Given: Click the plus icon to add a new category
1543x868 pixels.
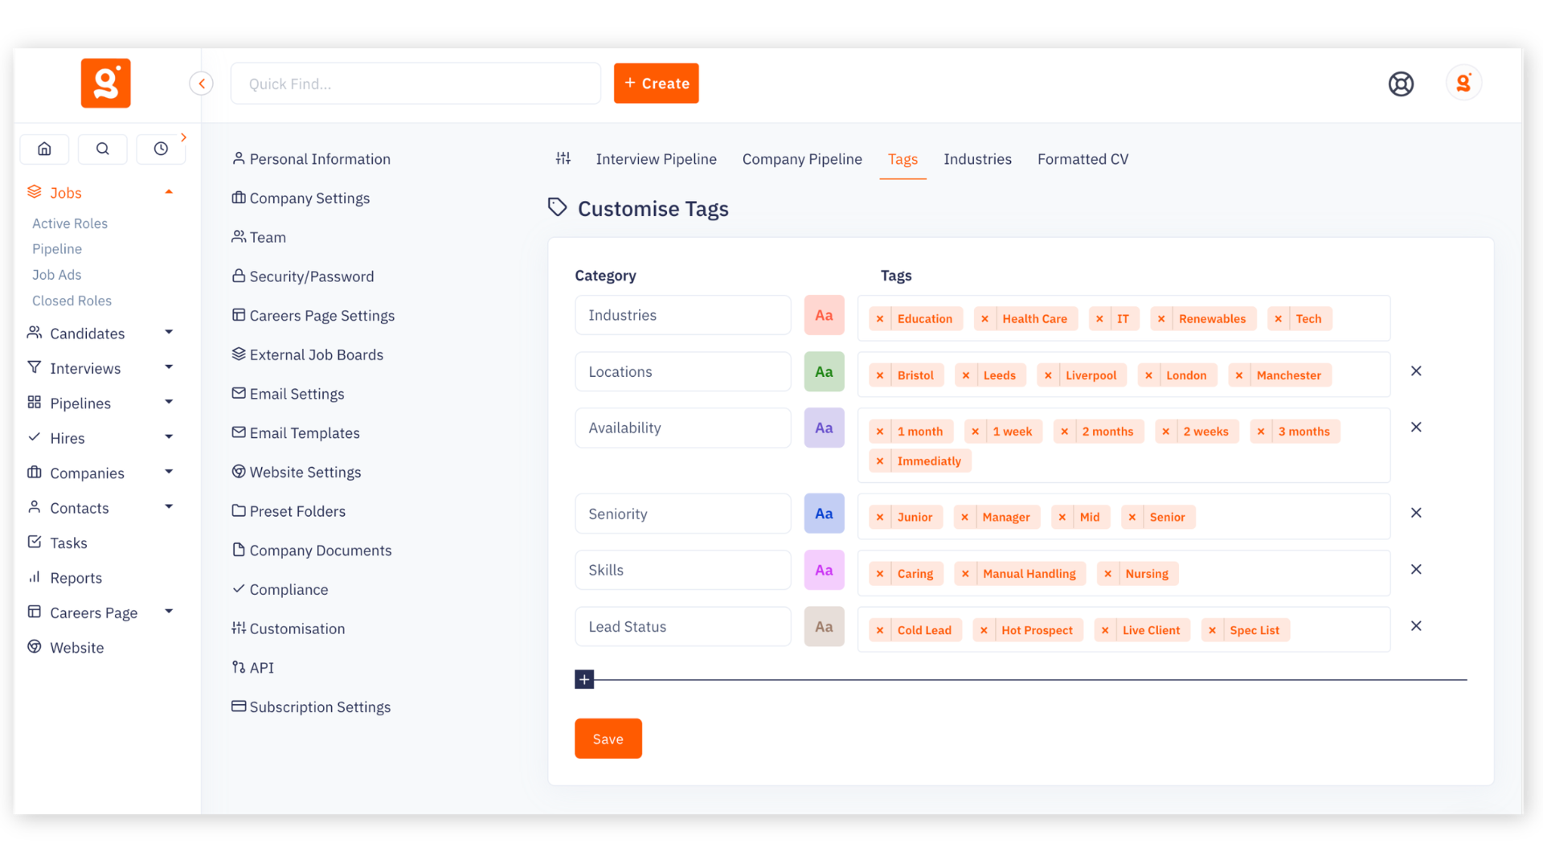Looking at the screenshot, I should tap(584, 679).
